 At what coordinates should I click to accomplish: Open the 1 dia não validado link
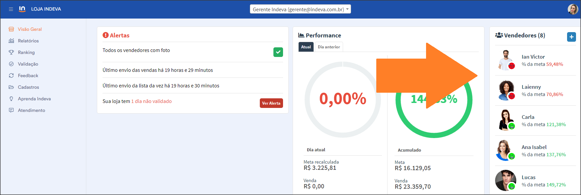(151, 101)
